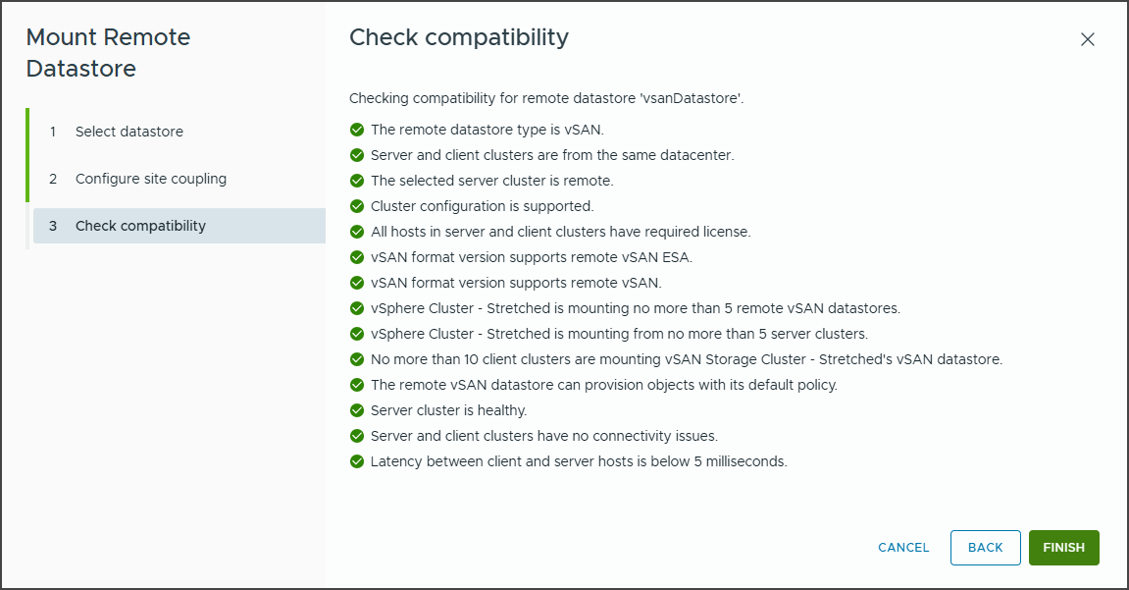Go back using the BACK button
This screenshot has height=590, width=1129.
point(985,548)
